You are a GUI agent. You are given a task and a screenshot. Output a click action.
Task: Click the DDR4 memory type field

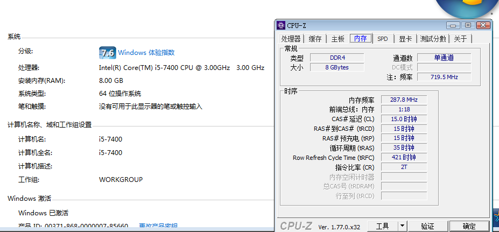click(337, 58)
